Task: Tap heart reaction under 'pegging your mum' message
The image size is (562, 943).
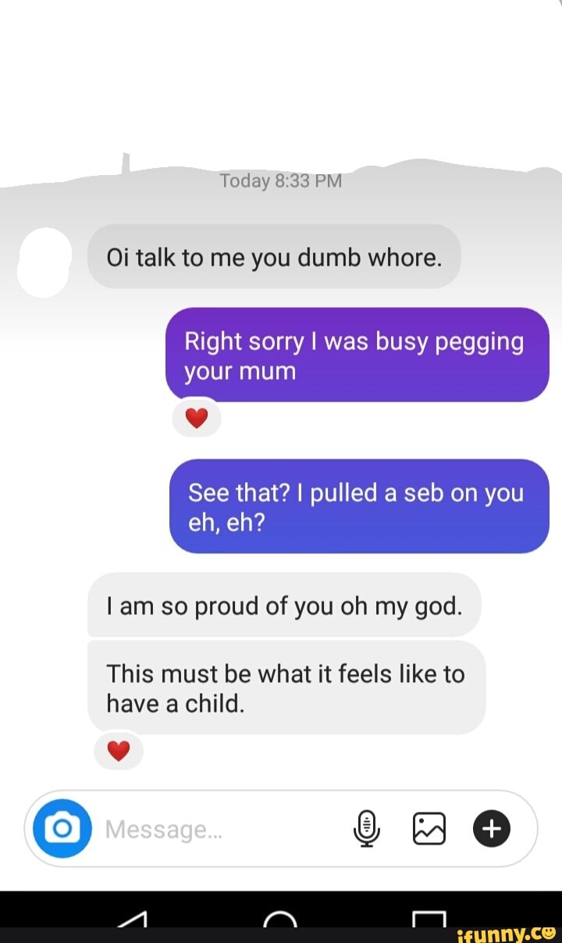Action: 197,420
